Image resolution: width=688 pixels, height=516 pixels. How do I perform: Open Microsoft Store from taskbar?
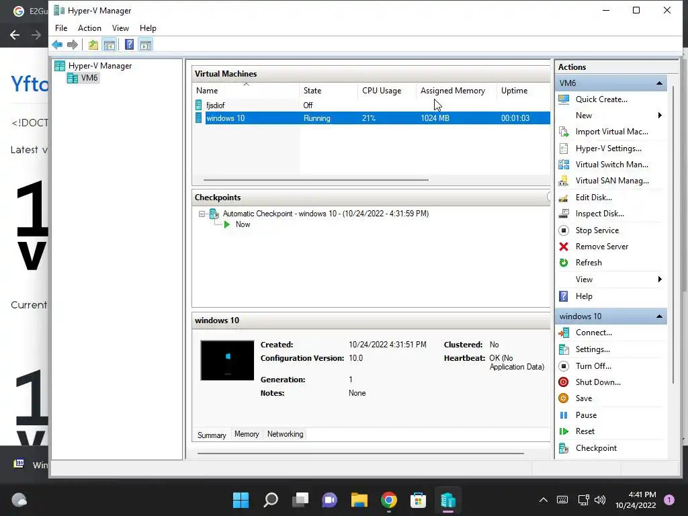coord(418,500)
